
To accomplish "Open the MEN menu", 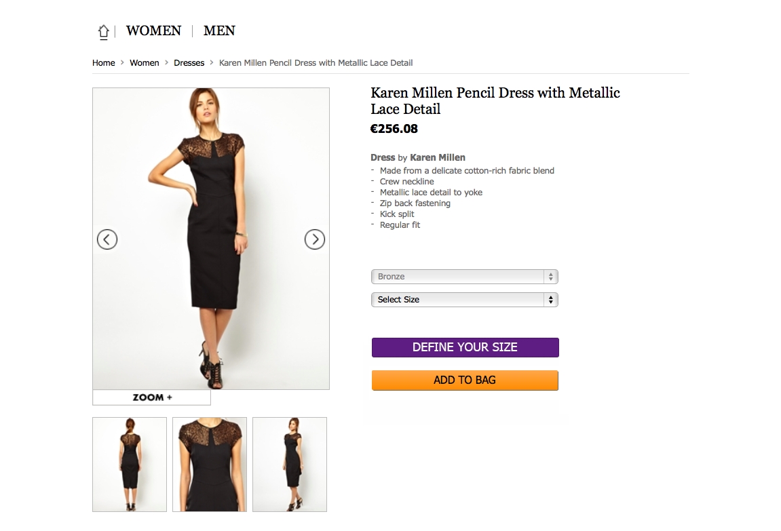I will point(219,31).
